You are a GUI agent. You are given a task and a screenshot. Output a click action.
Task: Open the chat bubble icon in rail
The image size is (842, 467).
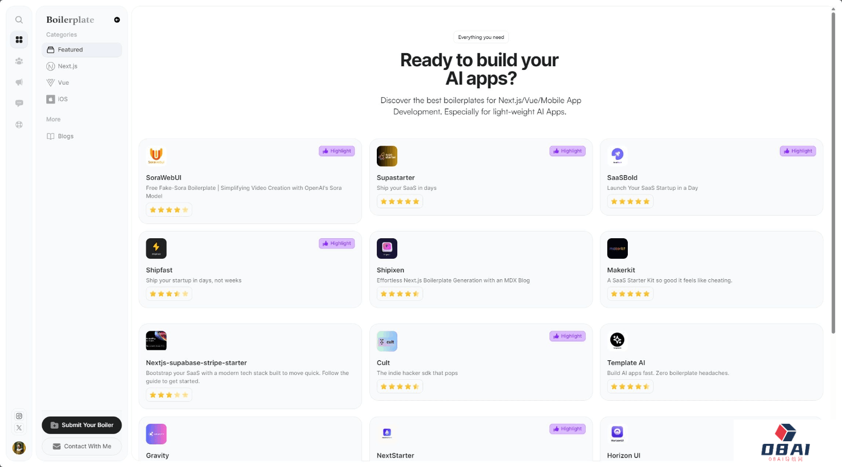pos(19,103)
